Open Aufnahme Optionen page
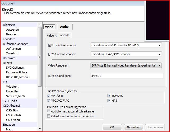Screen dimensions: 170x132 point(19,44)
